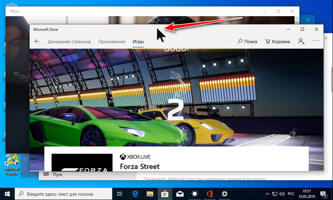Viewport: 333px width, 200px height.
Task: Open the Forza Street title link
Action: coord(140,166)
